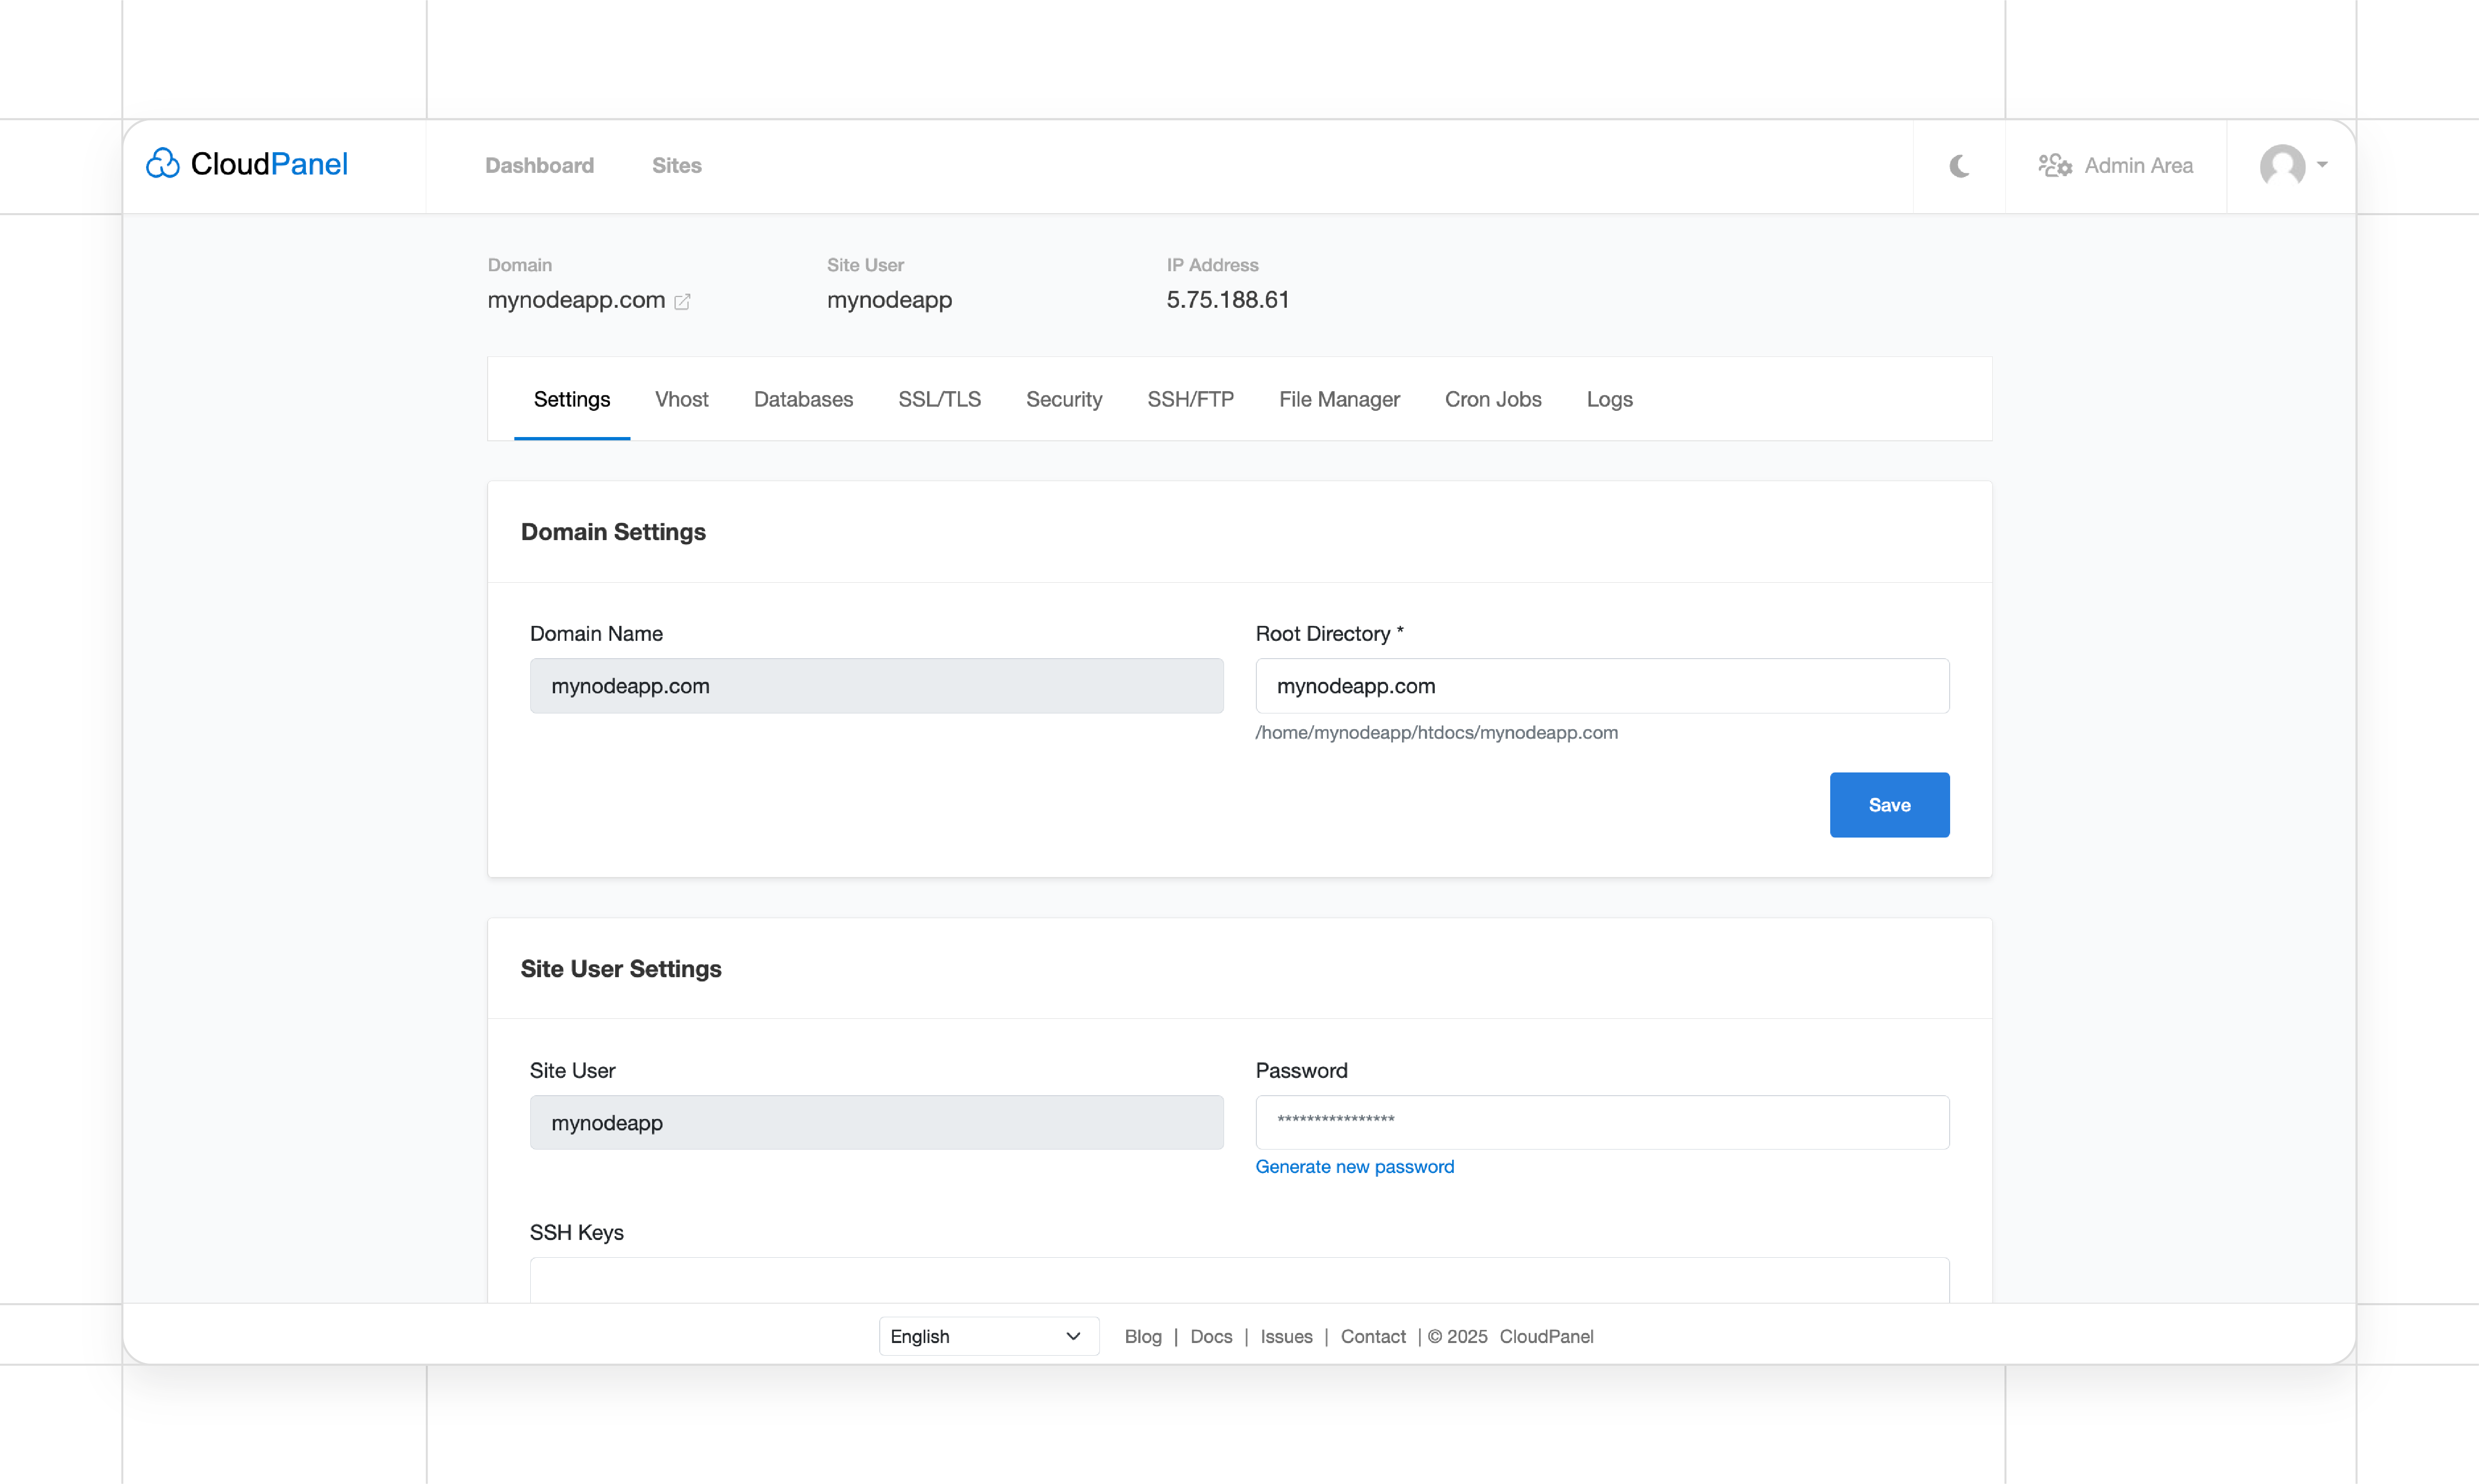Go to the Dashboard menu item

539,165
